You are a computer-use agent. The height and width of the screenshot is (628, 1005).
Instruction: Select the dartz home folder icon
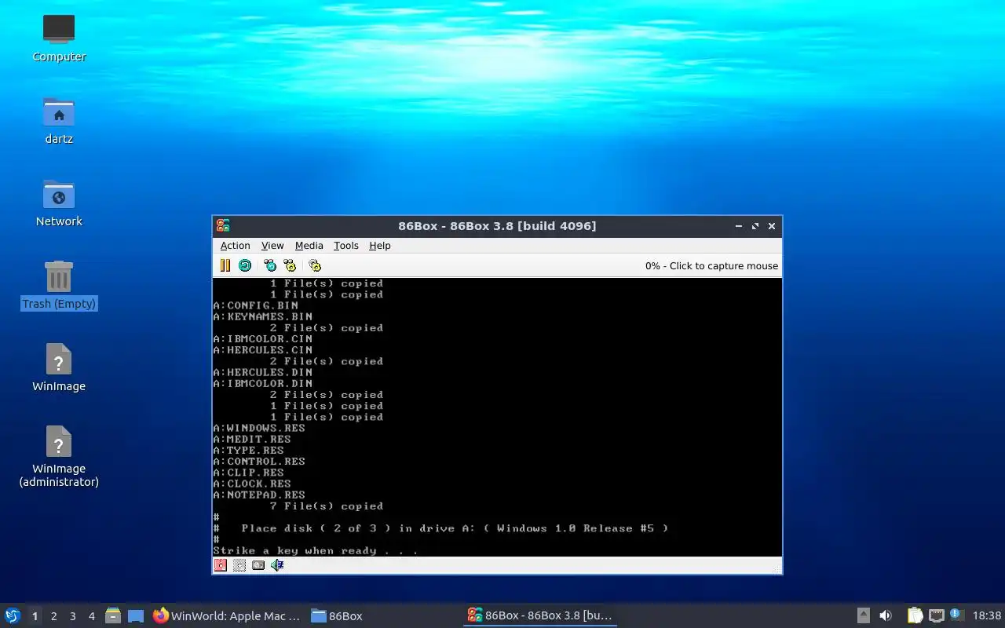point(59,120)
